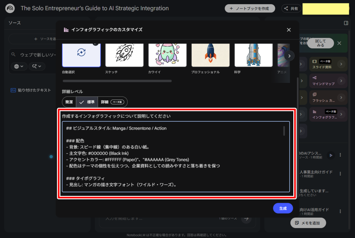Select the 貼り付けたテキスト source
Viewport: 355px width, 238px height.
tap(31, 90)
